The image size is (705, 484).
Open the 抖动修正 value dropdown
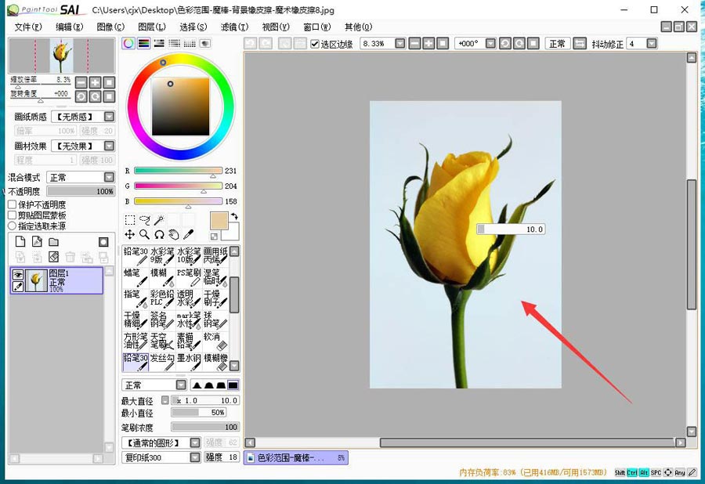pyautogui.click(x=652, y=44)
